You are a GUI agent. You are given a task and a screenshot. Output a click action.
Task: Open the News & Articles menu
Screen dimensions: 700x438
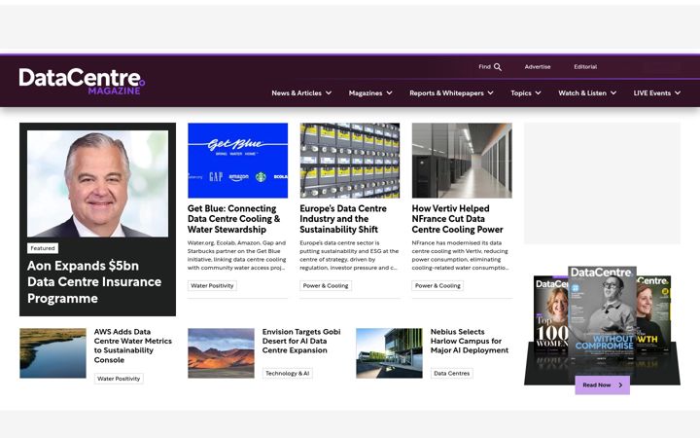point(297,93)
